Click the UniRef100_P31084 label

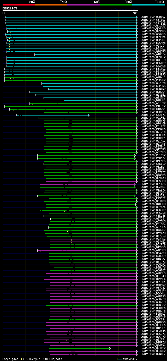pyautogui.click(x=153, y=225)
